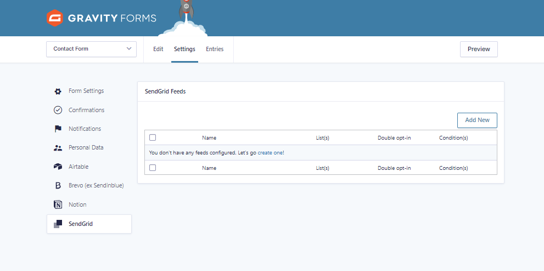
Task: Tick the select-all checkbox in table footer
Action: [153, 168]
